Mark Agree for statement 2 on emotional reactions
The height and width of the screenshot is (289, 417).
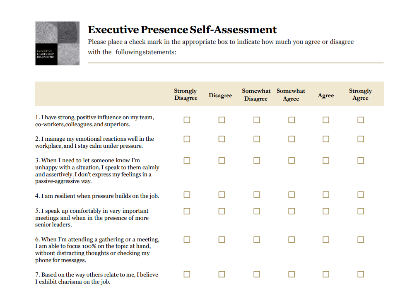tap(326, 139)
